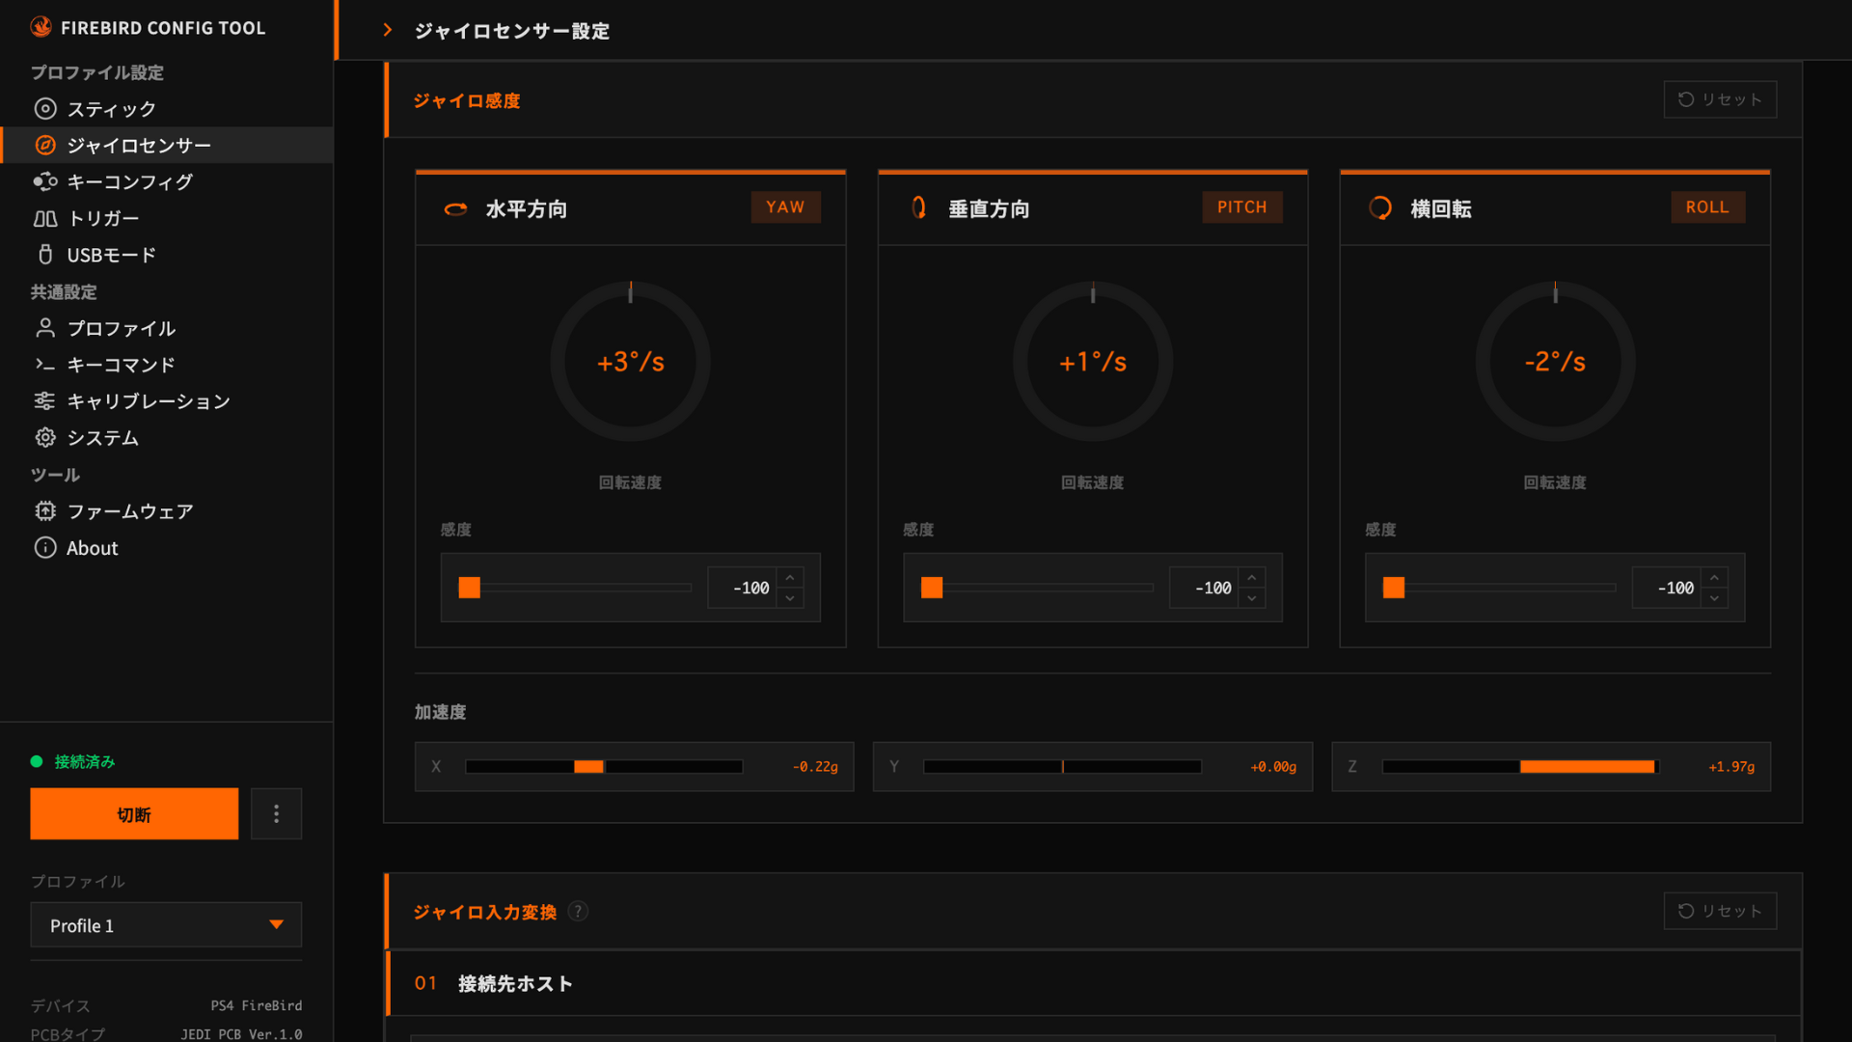Screen dimensions: 1852x1042
Task: Collapse the ジャイロセンサー設定 header chevron
Action: 388,31
